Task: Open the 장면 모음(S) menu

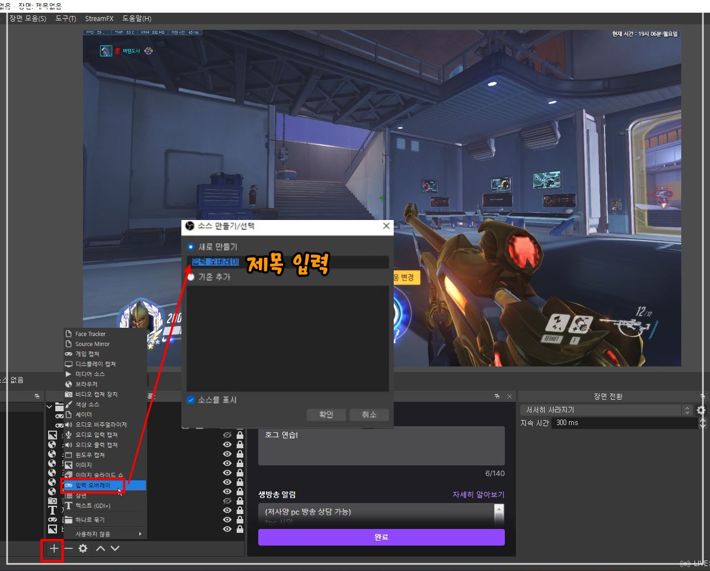Action: (28, 18)
